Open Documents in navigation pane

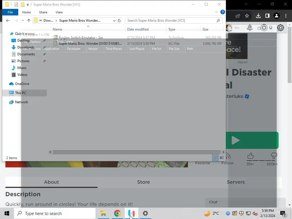point(26,54)
